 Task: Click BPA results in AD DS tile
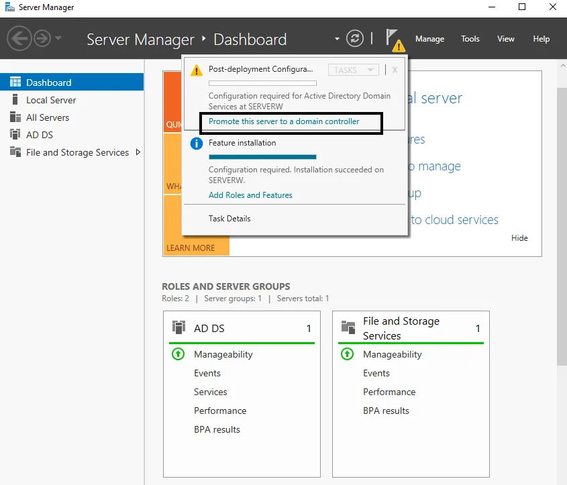tap(217, 429)
